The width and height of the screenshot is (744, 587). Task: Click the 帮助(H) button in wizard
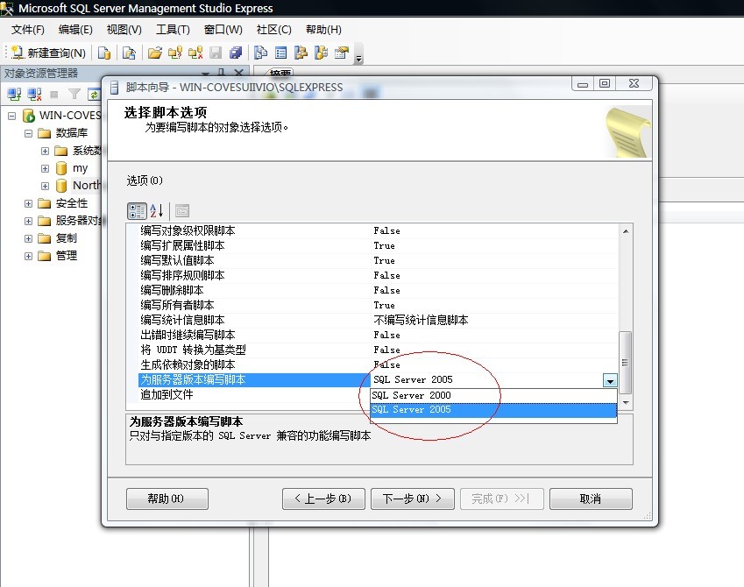pyautogui.click(x=167, y=499)
